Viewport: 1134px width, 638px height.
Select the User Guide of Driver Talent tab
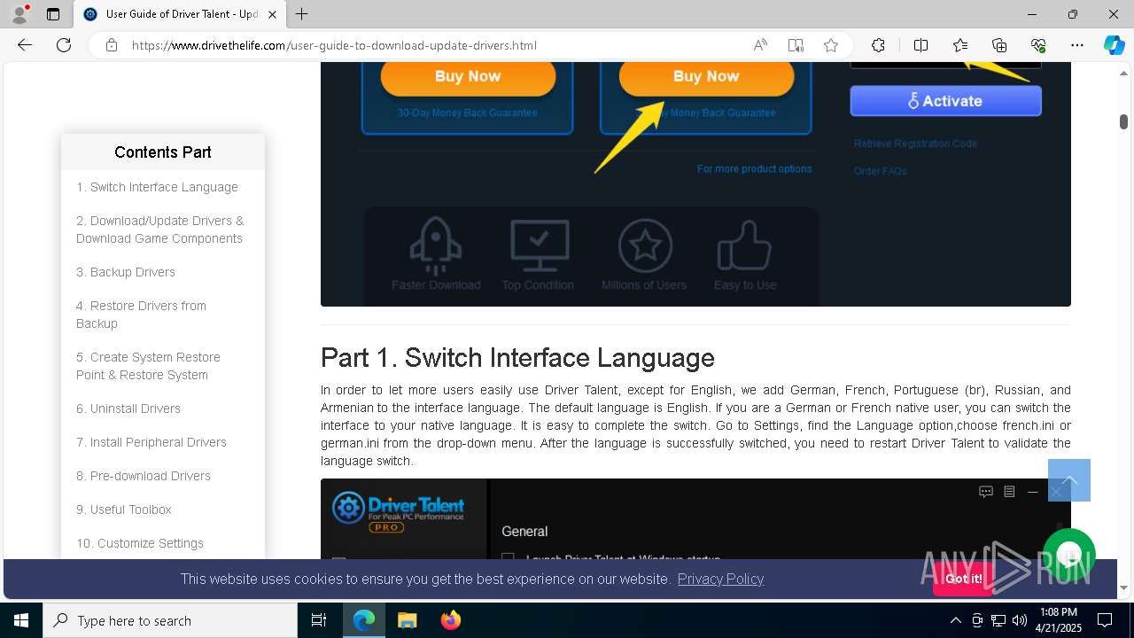point(179,14)
